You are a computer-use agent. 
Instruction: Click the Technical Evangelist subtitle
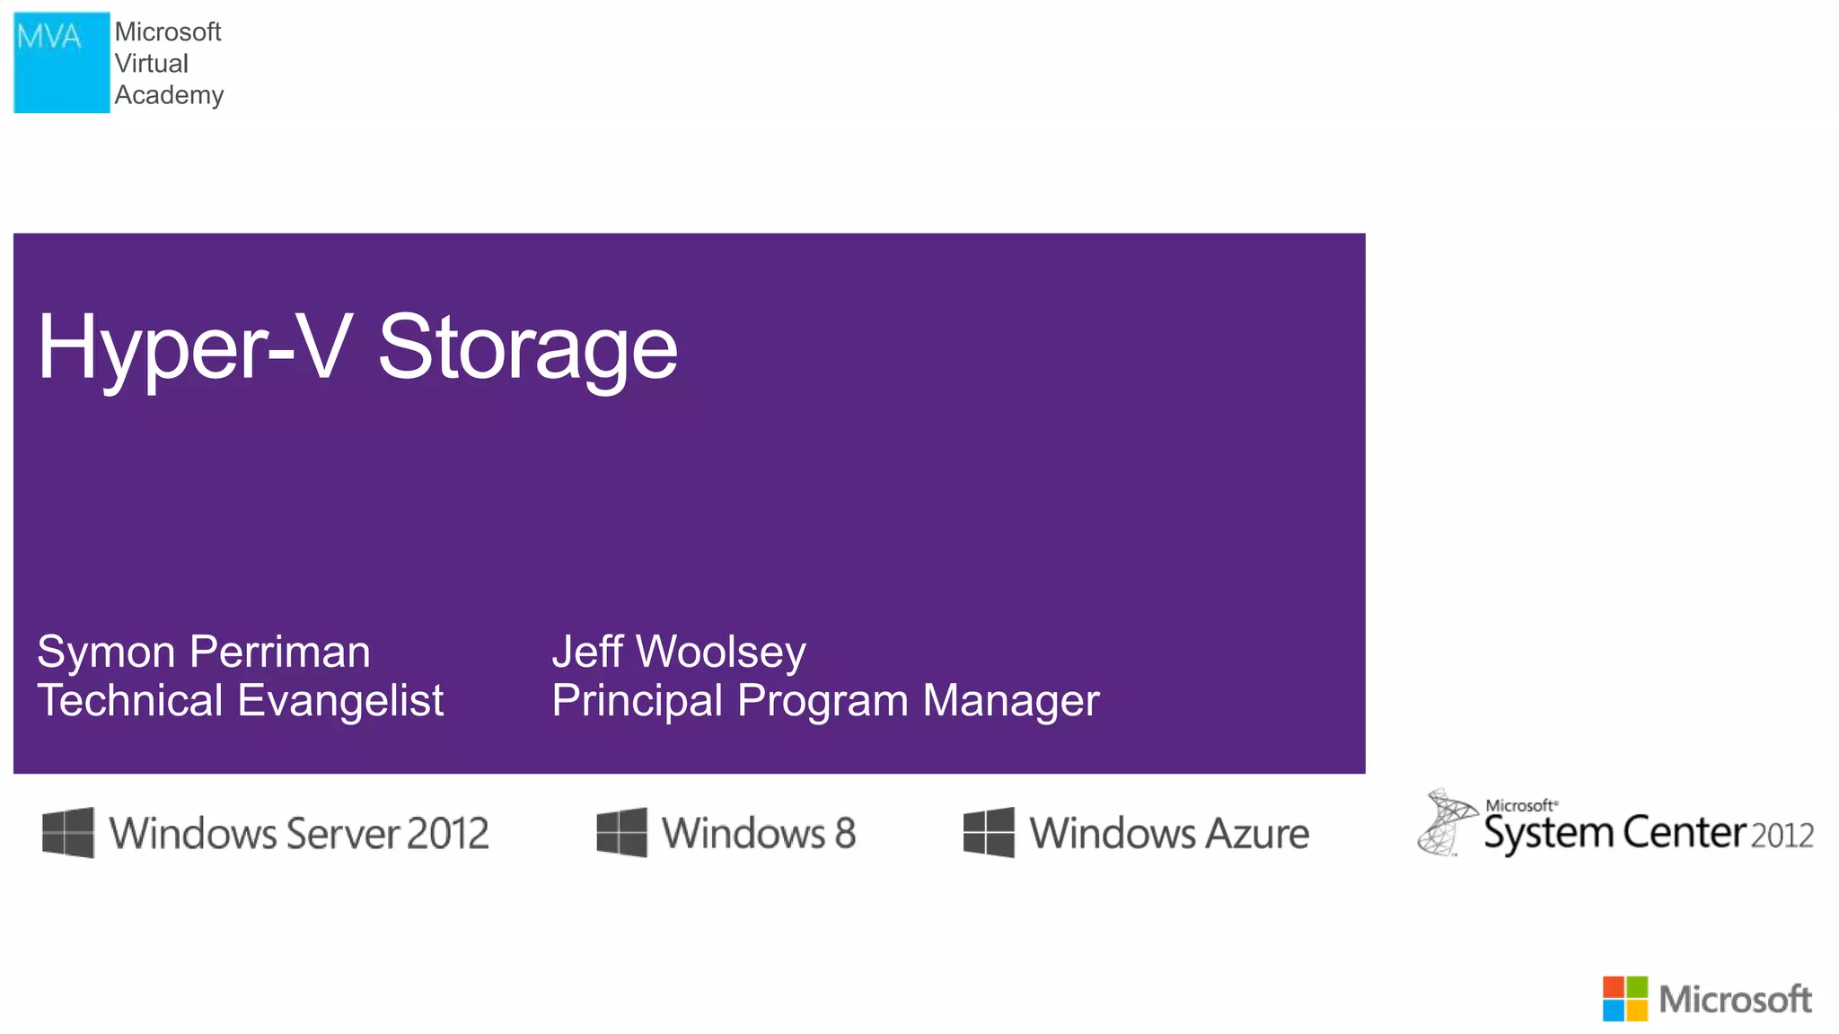point(241,701)
